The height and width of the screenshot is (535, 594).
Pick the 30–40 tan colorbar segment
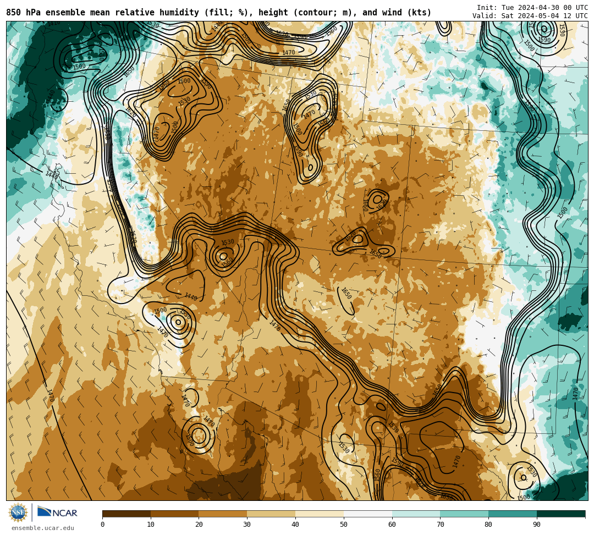[271, 514]
